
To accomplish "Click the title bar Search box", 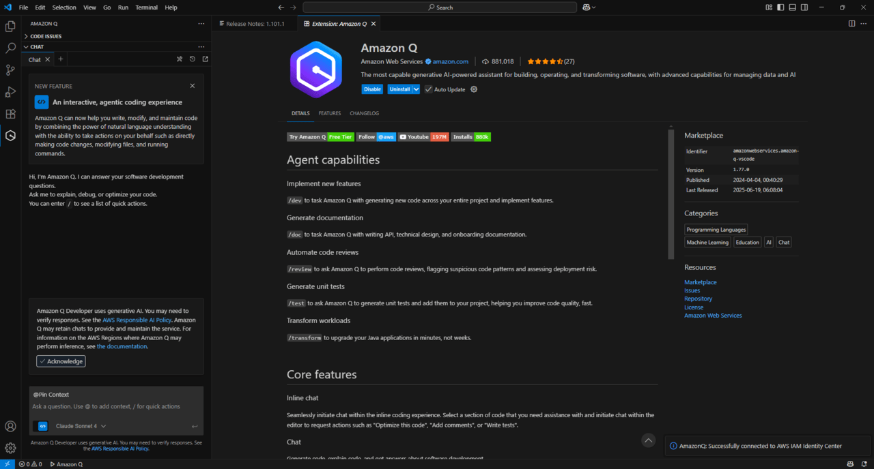I will 440,7.
